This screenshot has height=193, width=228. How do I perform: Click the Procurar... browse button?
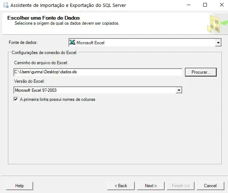click(201, 72)
